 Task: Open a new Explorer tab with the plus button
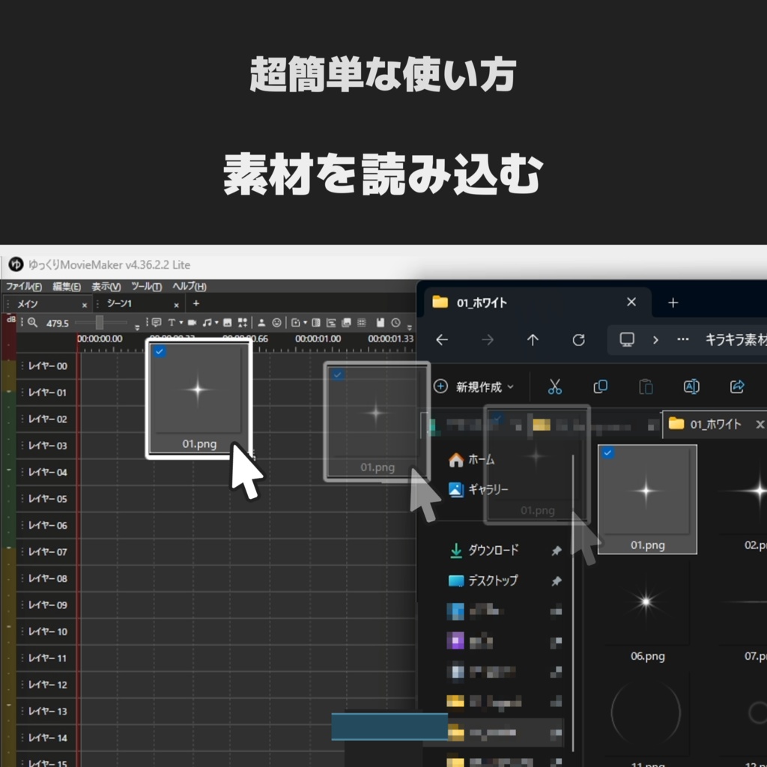(x=673, y=303)
